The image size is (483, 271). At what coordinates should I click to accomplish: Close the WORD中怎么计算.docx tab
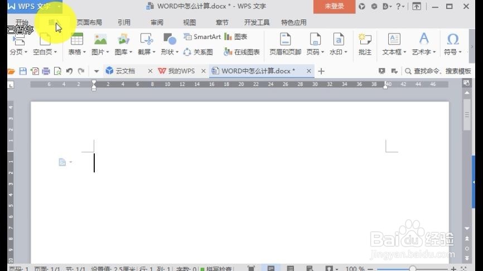tap(308, 71)
